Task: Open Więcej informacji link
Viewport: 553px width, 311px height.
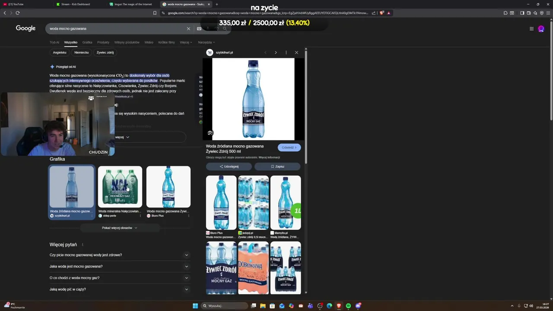Action: click(269, 158)
